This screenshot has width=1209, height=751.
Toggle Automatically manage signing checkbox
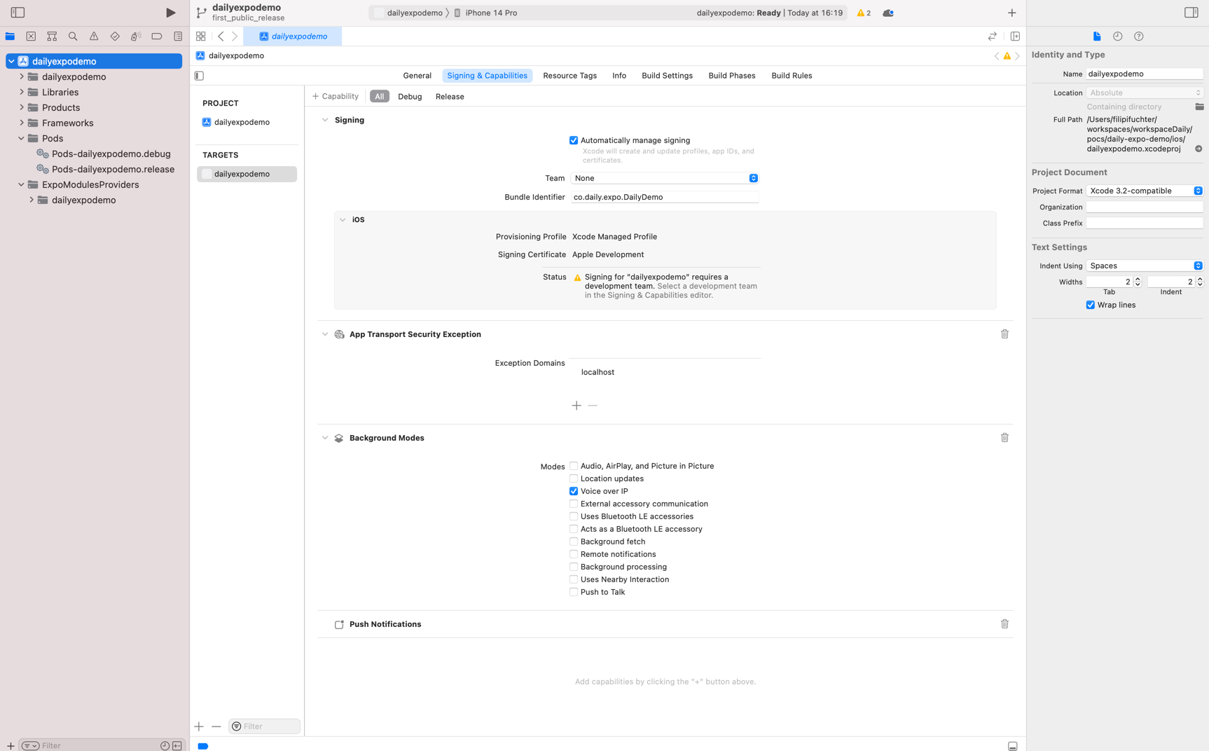coord(574,140)
